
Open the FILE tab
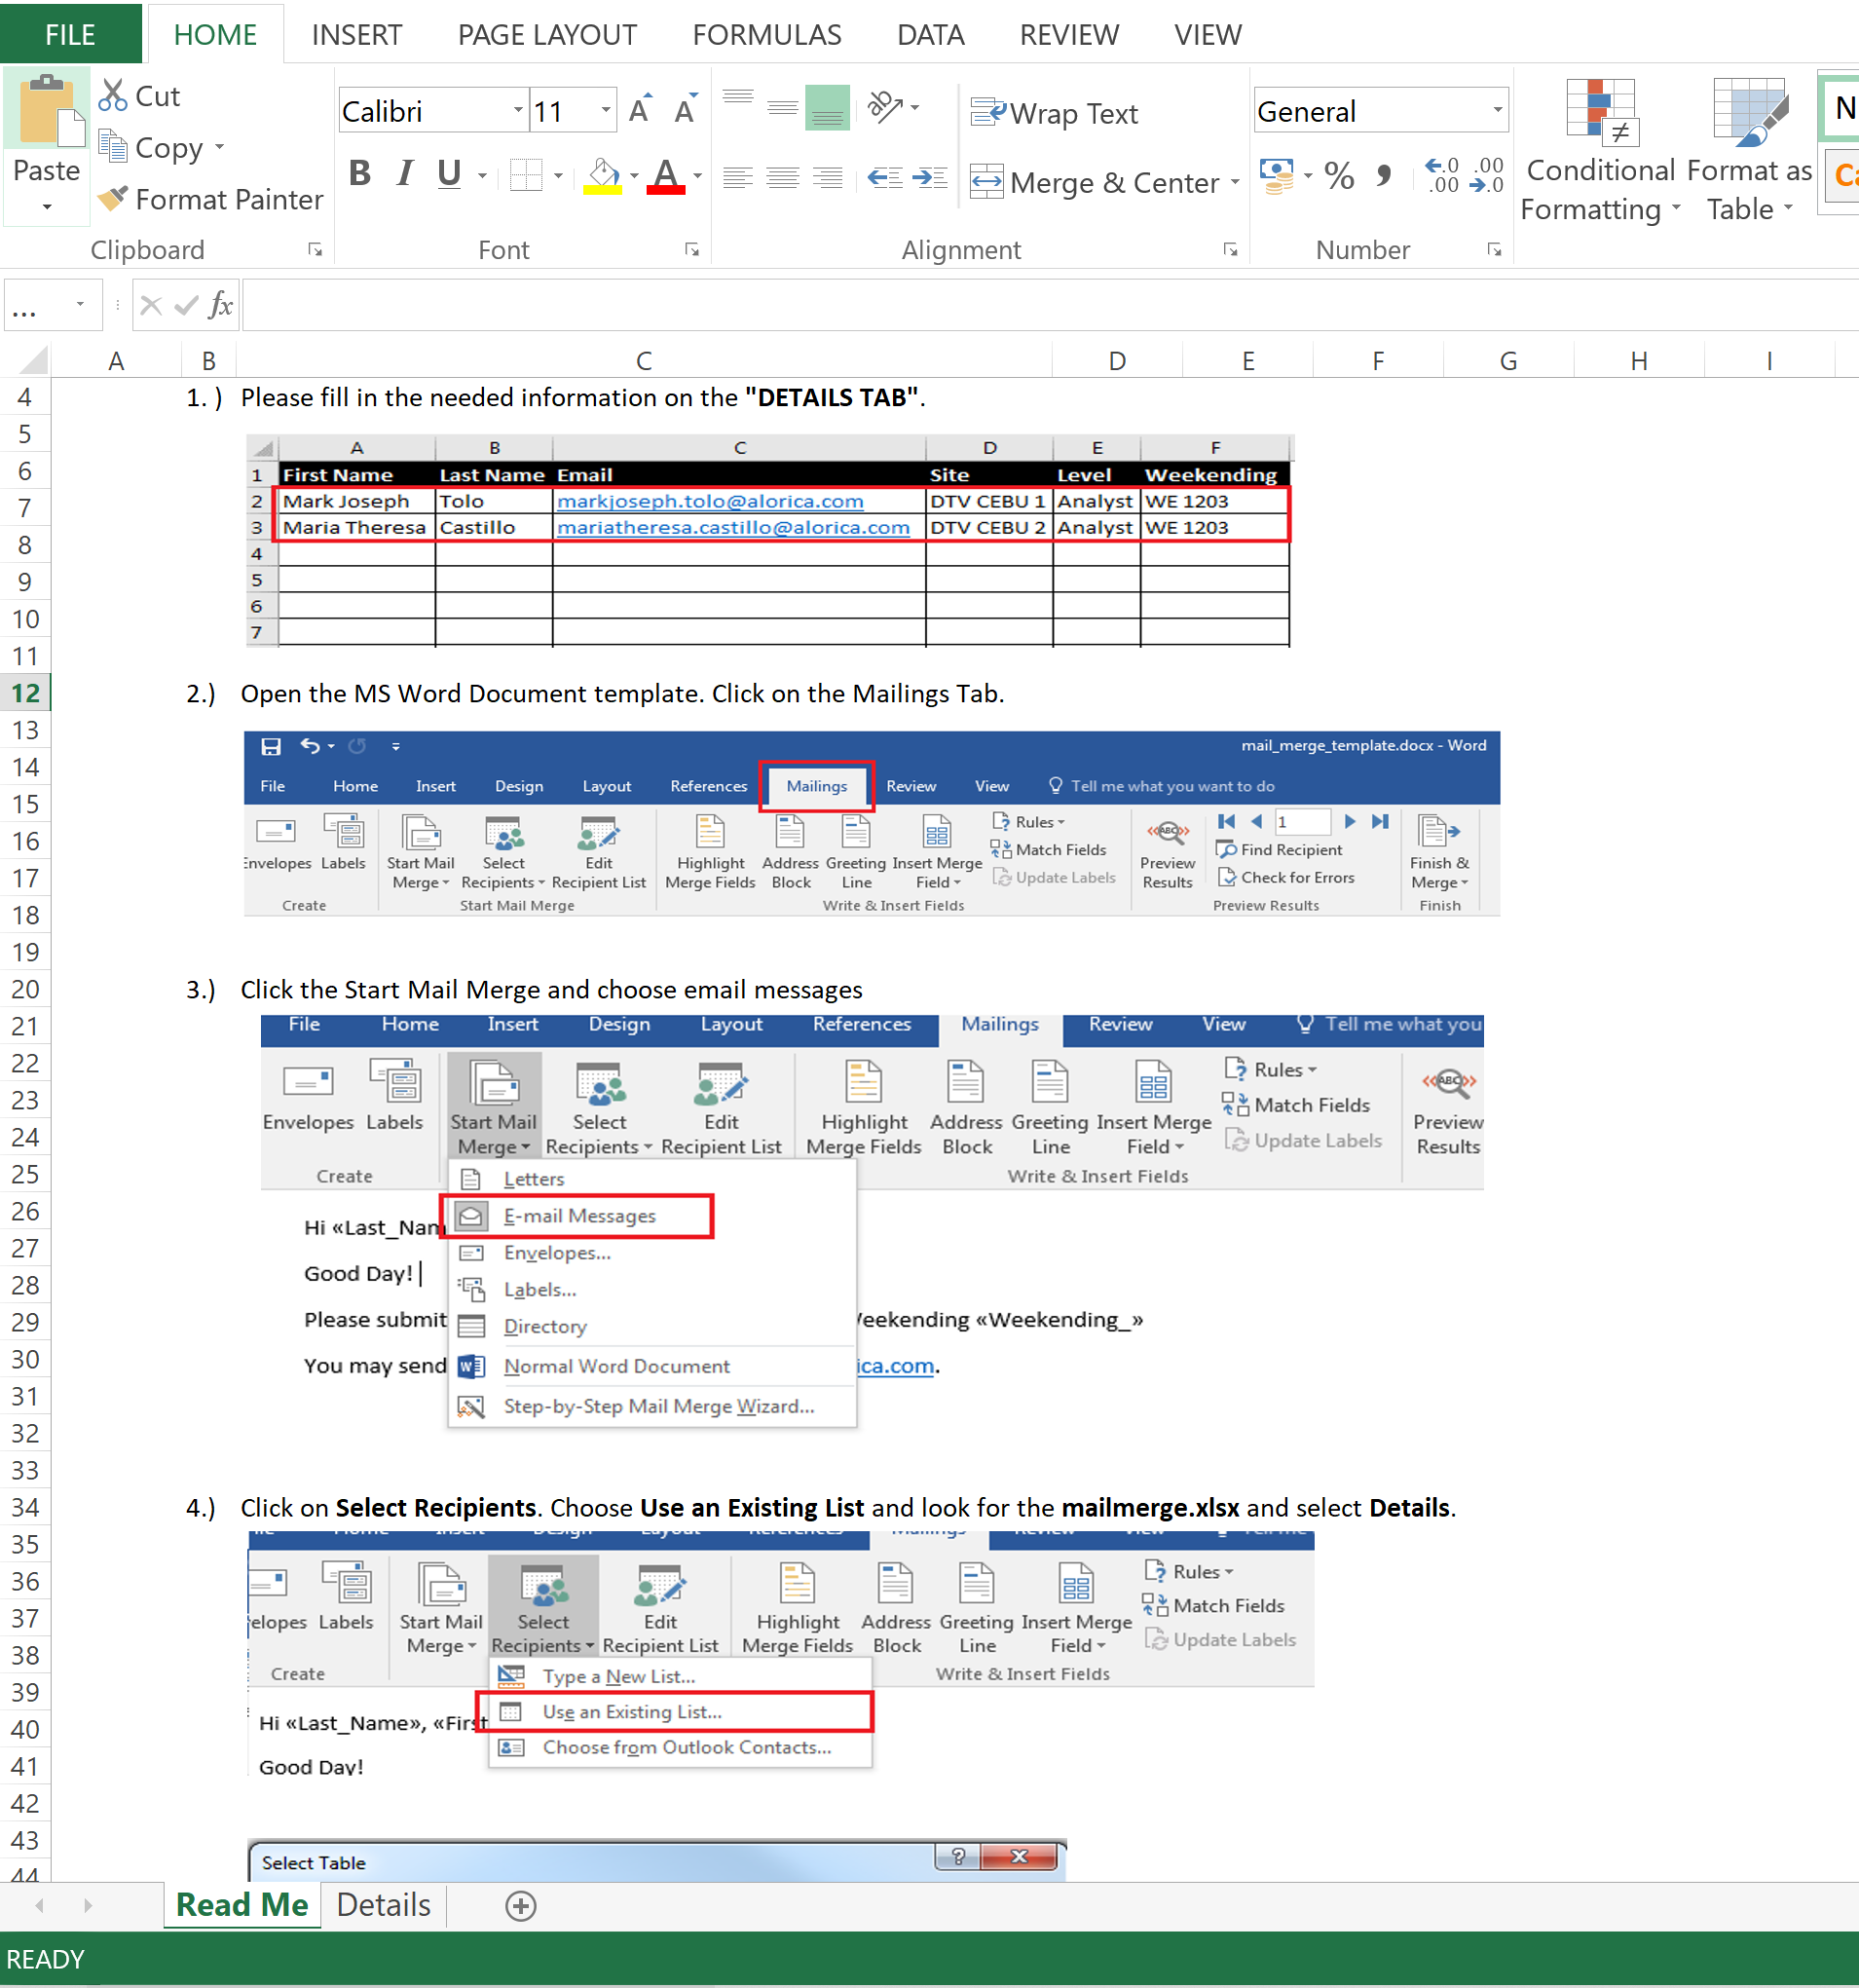click(x=70, y=34)
